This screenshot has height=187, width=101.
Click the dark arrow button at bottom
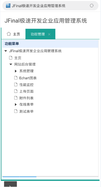coord(10,184)
